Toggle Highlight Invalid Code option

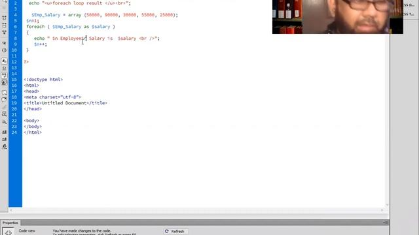coord(5,68)
